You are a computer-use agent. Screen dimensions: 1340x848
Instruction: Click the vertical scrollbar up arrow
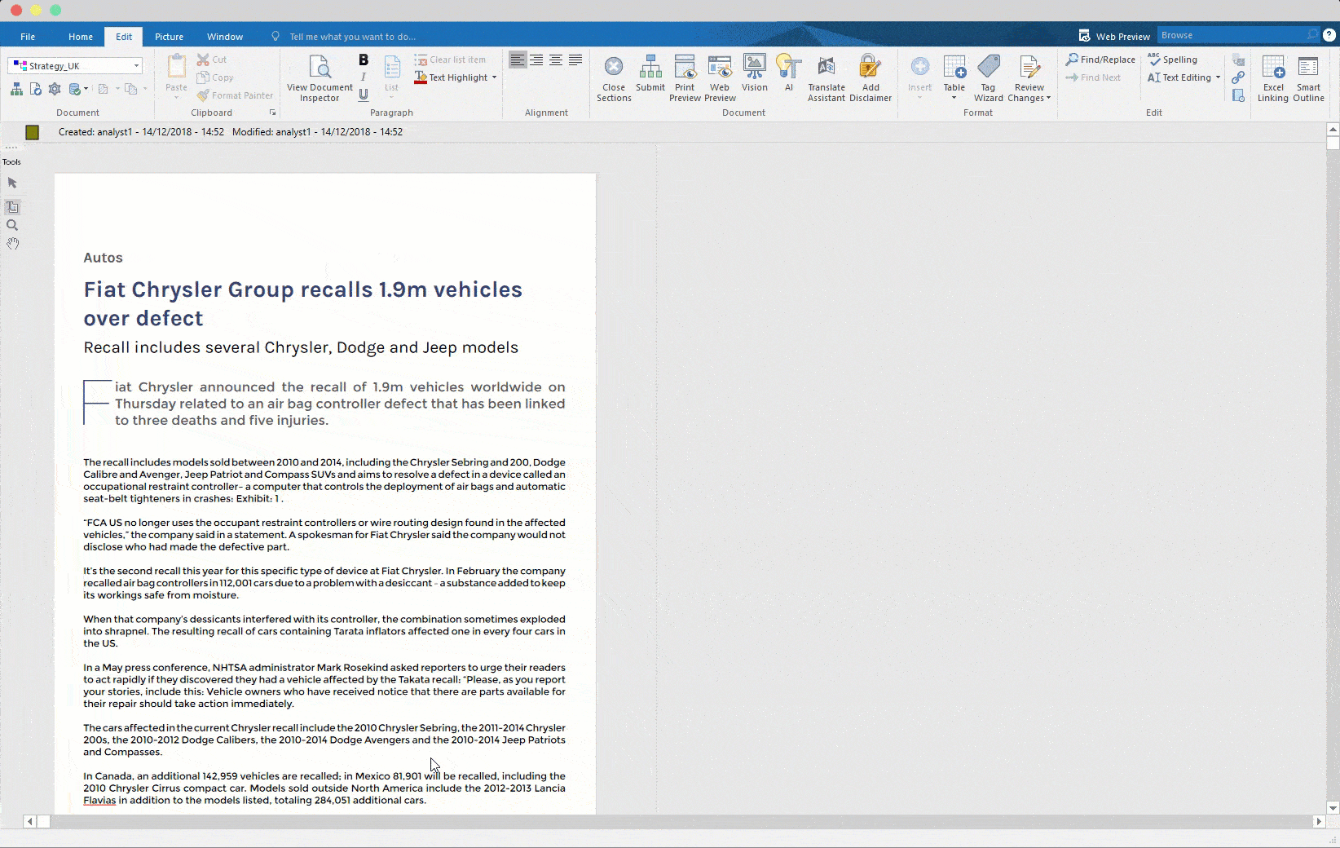point(1333,130)
